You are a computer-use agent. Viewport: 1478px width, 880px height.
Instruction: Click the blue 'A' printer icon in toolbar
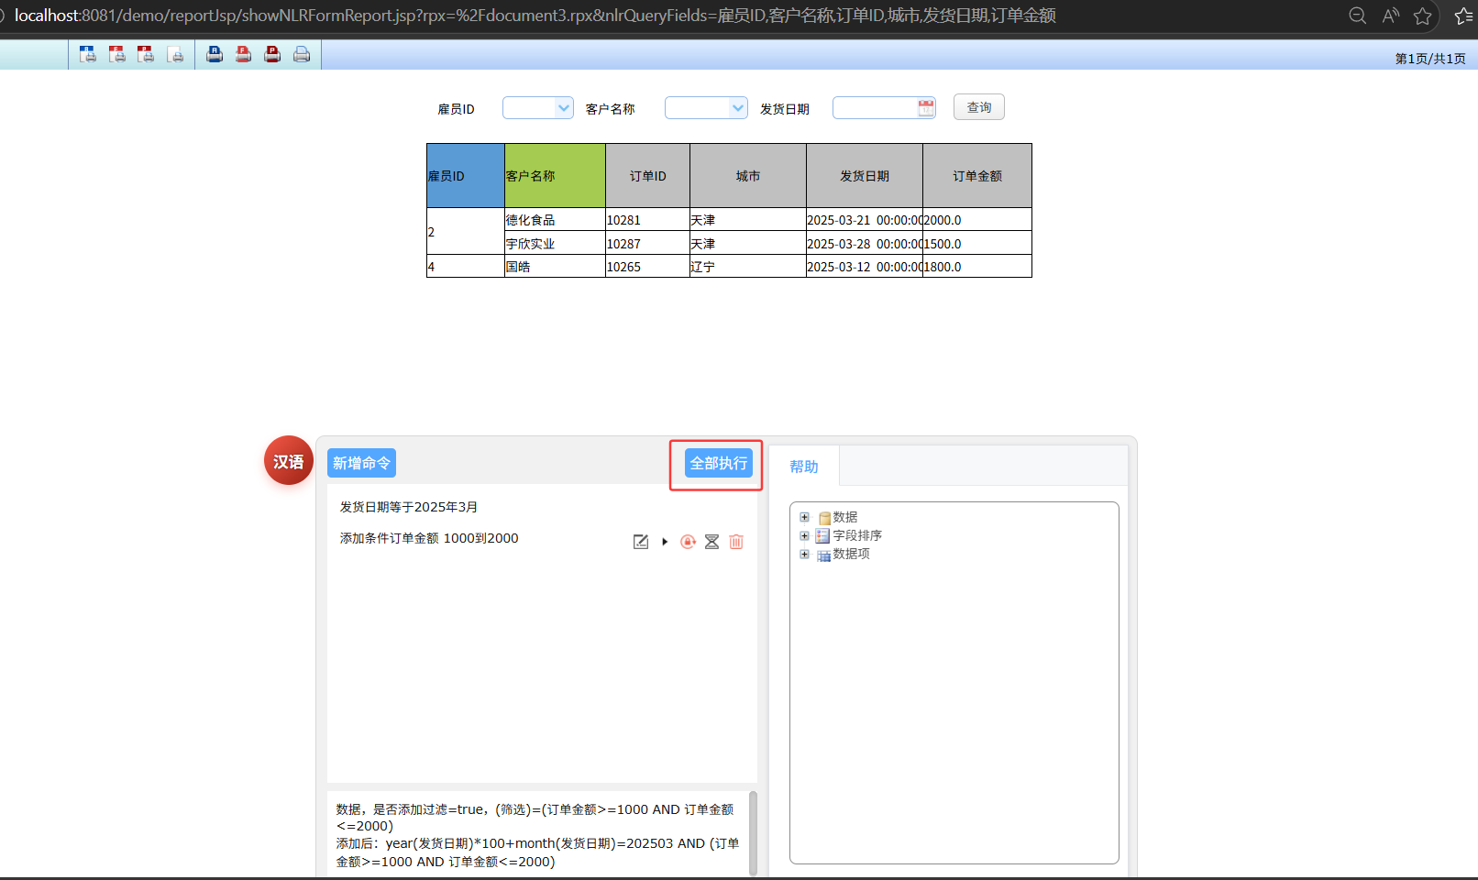click(215, 54)
